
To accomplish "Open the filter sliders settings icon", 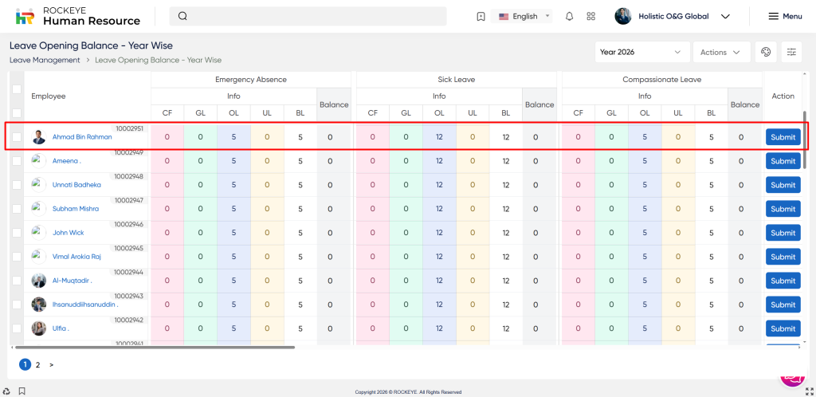I will point(791,52).
